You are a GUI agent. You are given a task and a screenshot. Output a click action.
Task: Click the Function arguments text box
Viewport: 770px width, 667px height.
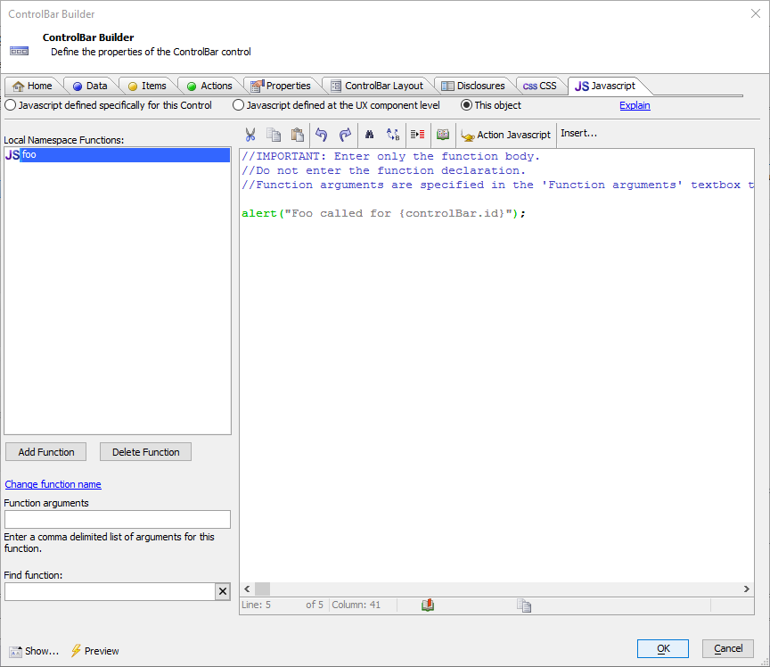(118, 519)
